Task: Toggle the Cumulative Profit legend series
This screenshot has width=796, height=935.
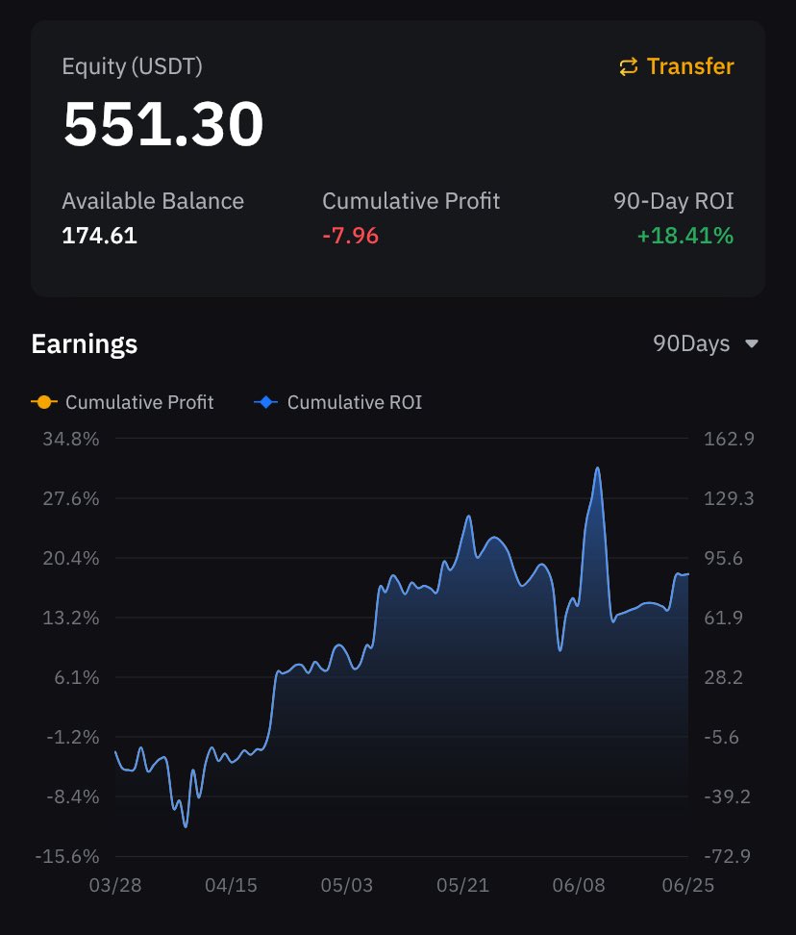Action: pos(122,402)
